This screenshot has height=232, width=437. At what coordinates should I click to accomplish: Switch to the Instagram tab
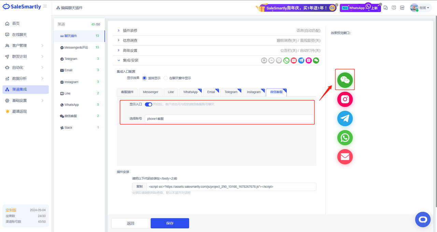[254, 92]
